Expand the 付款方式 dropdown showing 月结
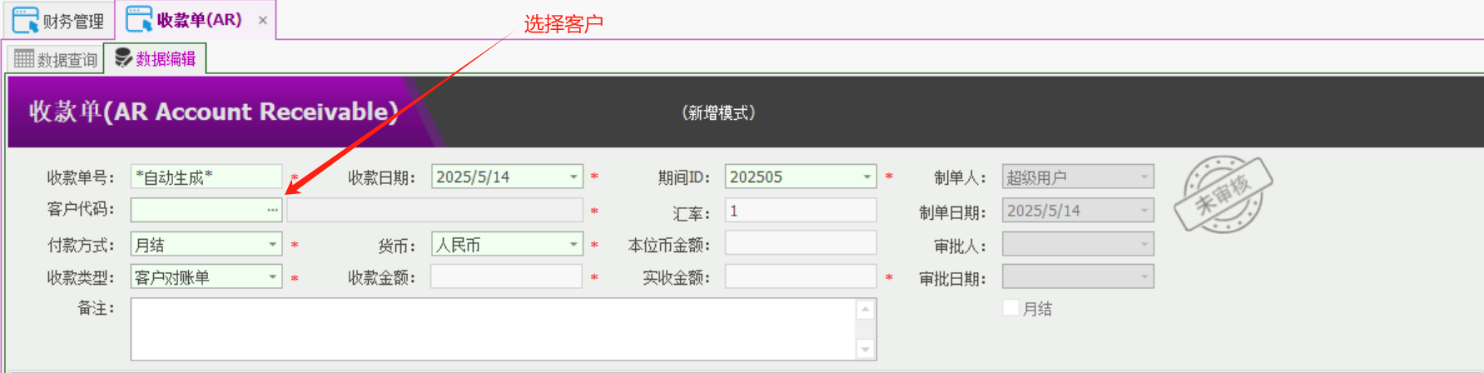1484x373 pixels. tap(272, 244)
